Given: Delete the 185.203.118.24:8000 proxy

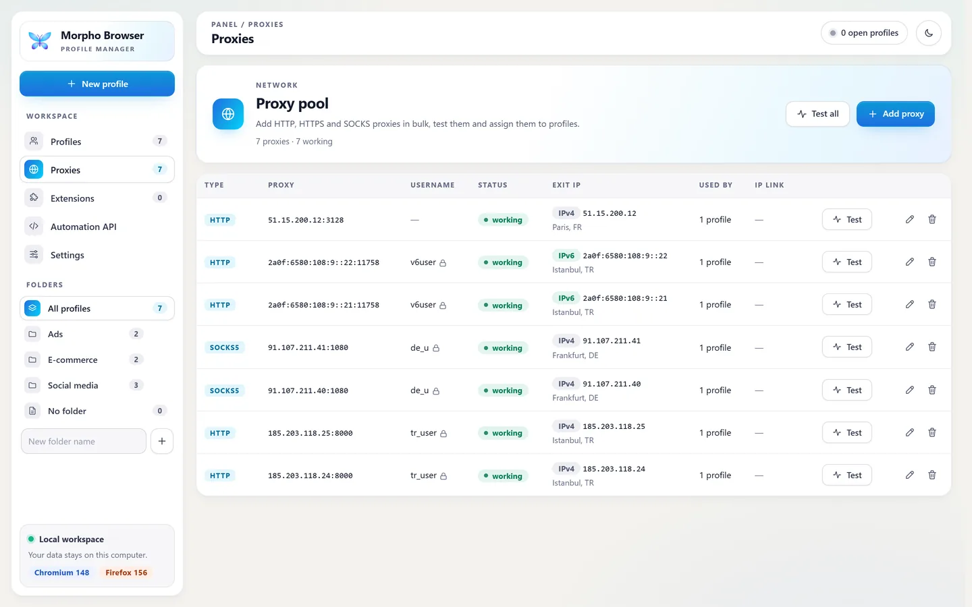Looking at the screenshot, I should (x=932, y=475).
